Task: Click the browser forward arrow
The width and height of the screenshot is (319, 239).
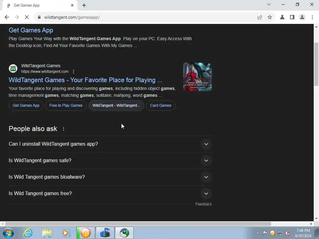Action: click(17, 17)
